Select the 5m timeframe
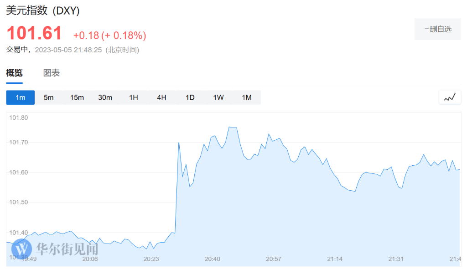Screen dimensions: 467x269 [x=49, y=97]
